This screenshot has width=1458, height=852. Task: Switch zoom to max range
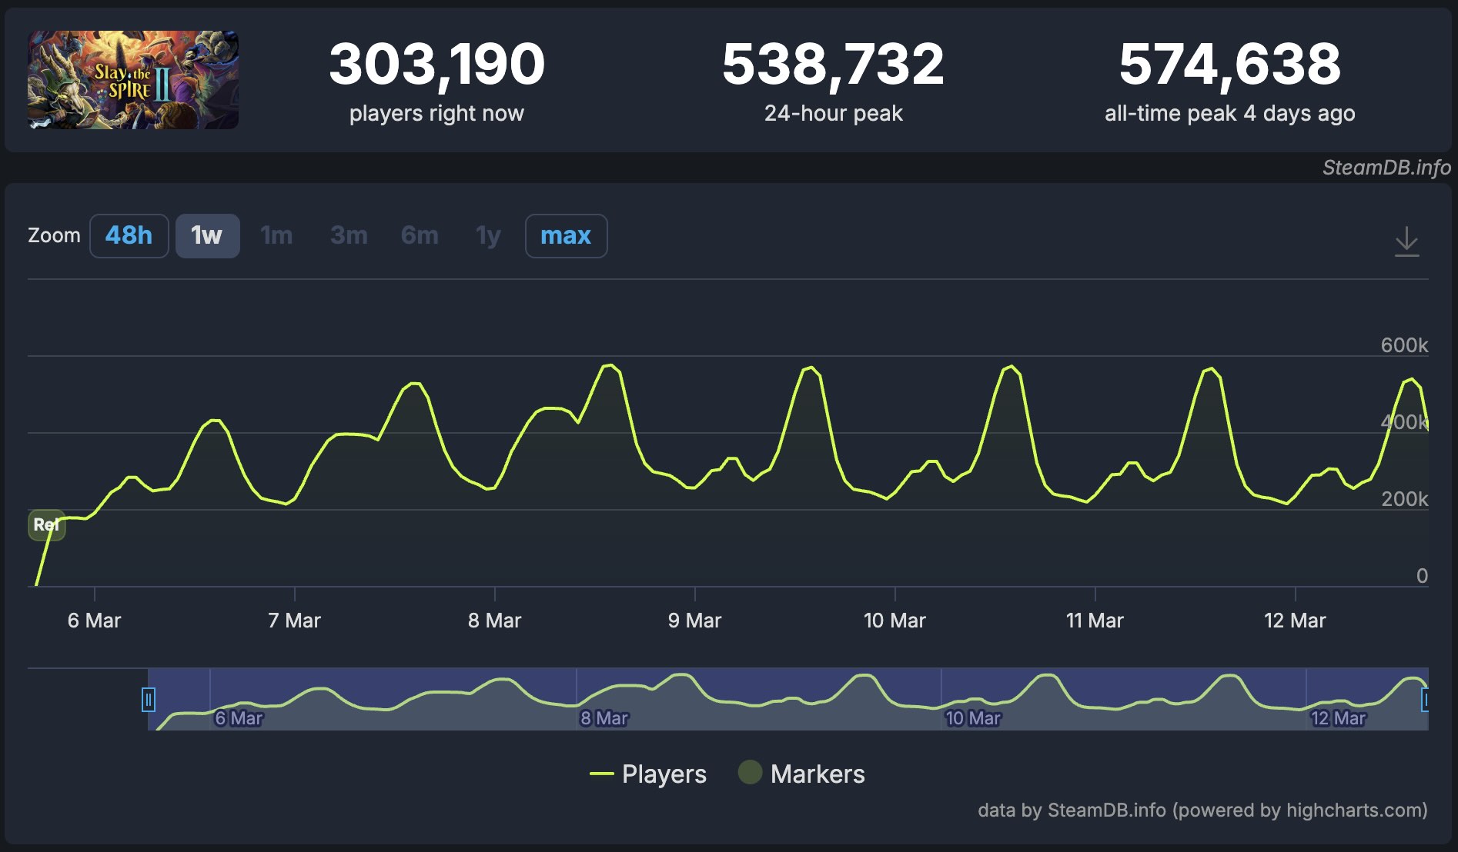pyautogui.click(x=566, y=235)
